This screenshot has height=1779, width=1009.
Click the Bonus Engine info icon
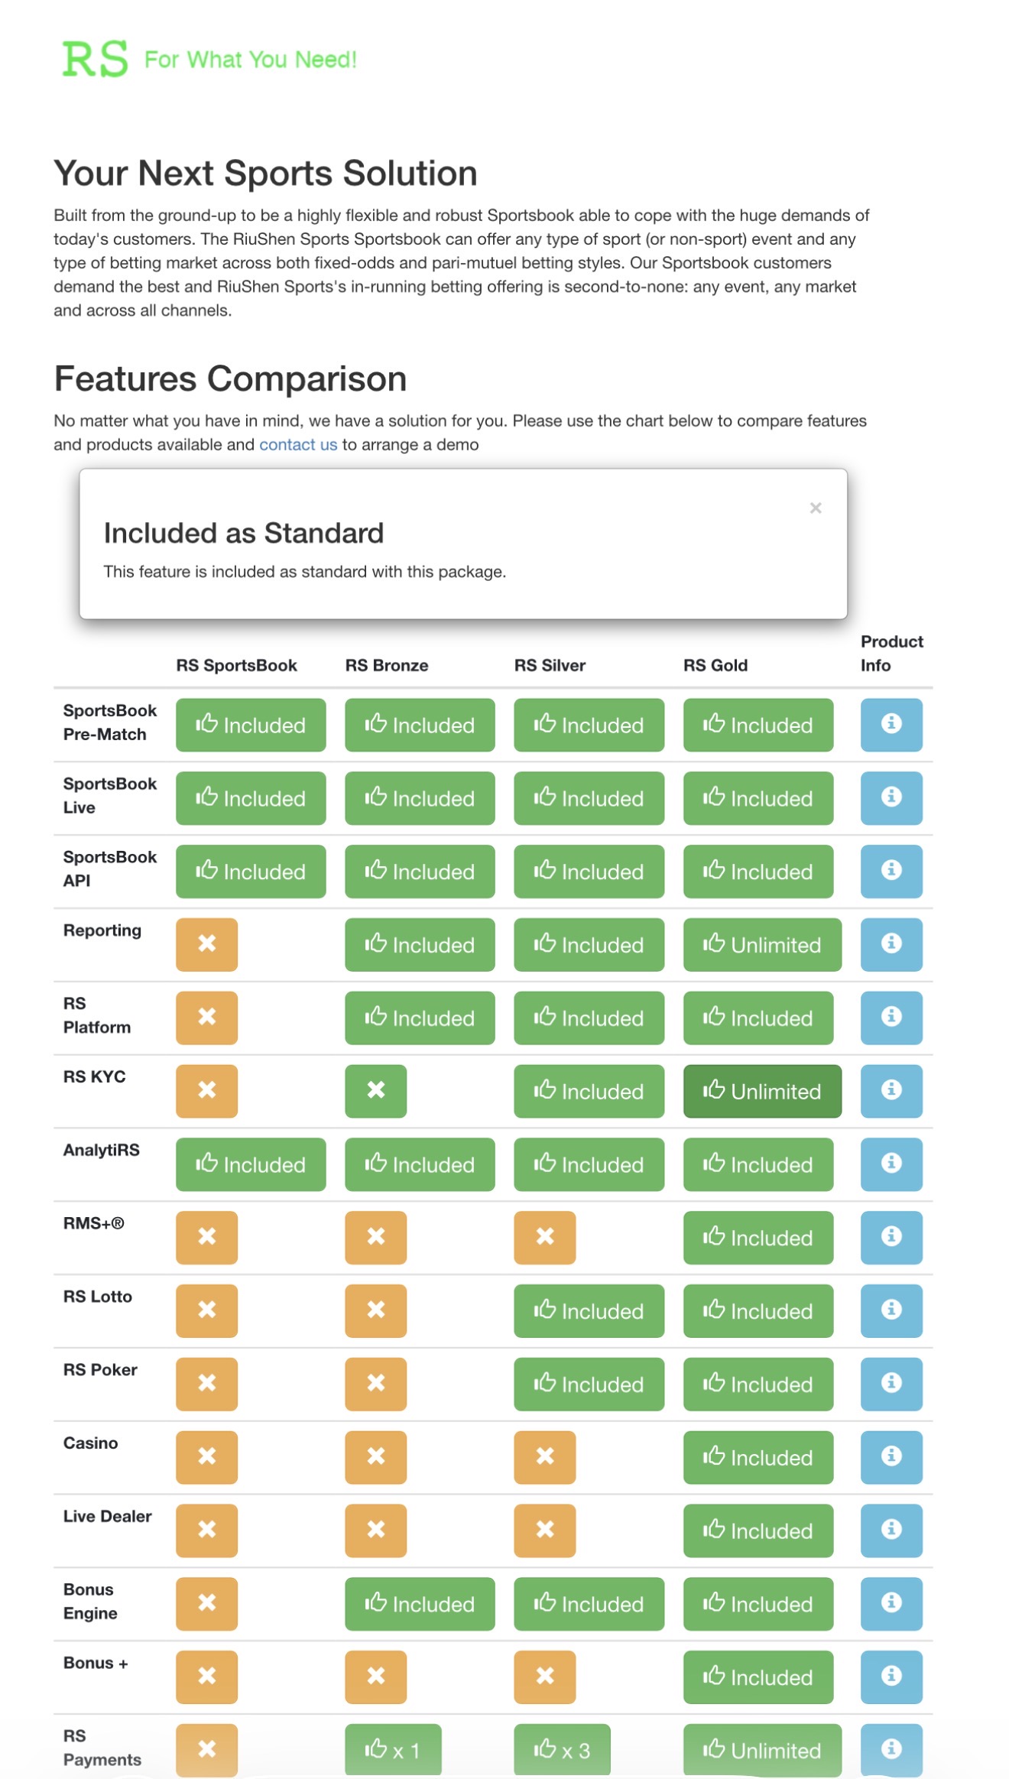891,1603
